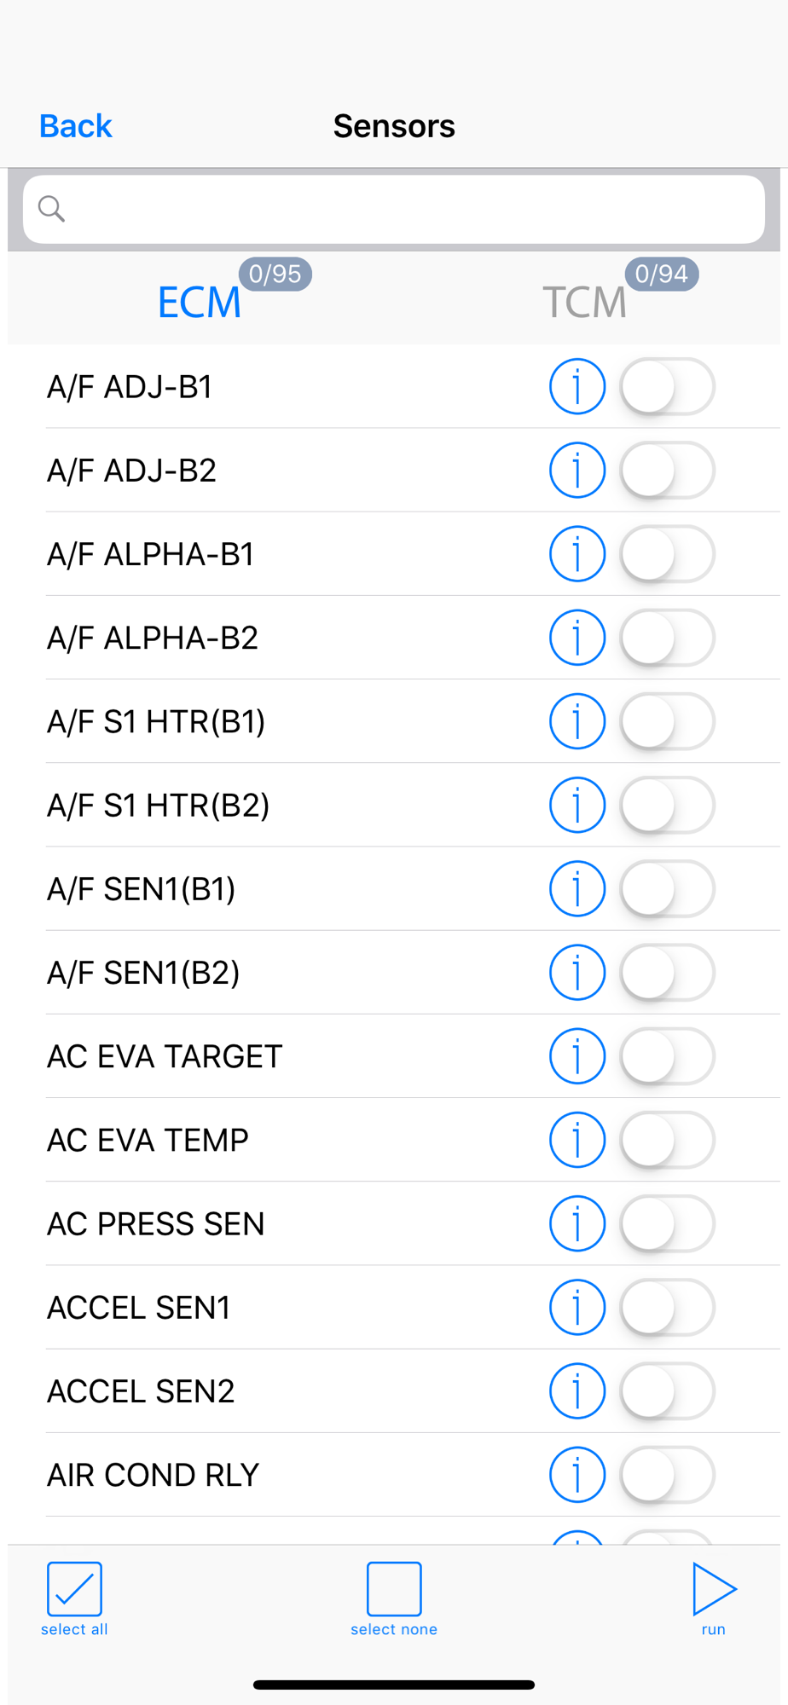Tap the select none square icon
Screen dimensions: 788x1705
pos(394,1589)
